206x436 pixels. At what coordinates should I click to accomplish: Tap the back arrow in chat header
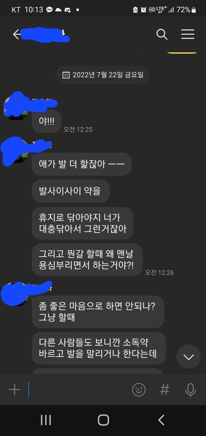tap(17, 34)
